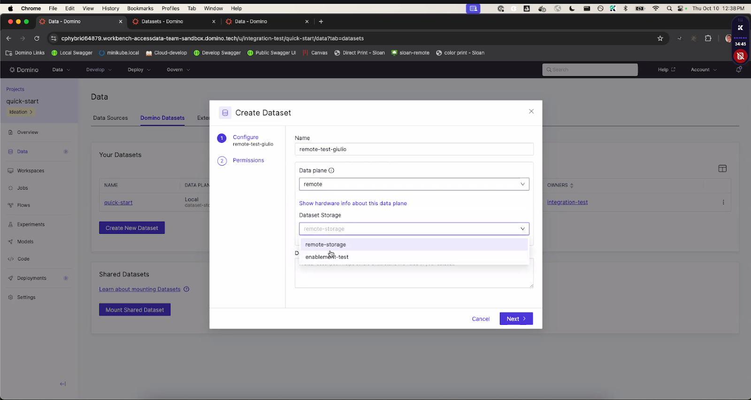Viewport: 751px width, 400px height.
Task: Click Create New Dataset button
Action: (132, 228)
